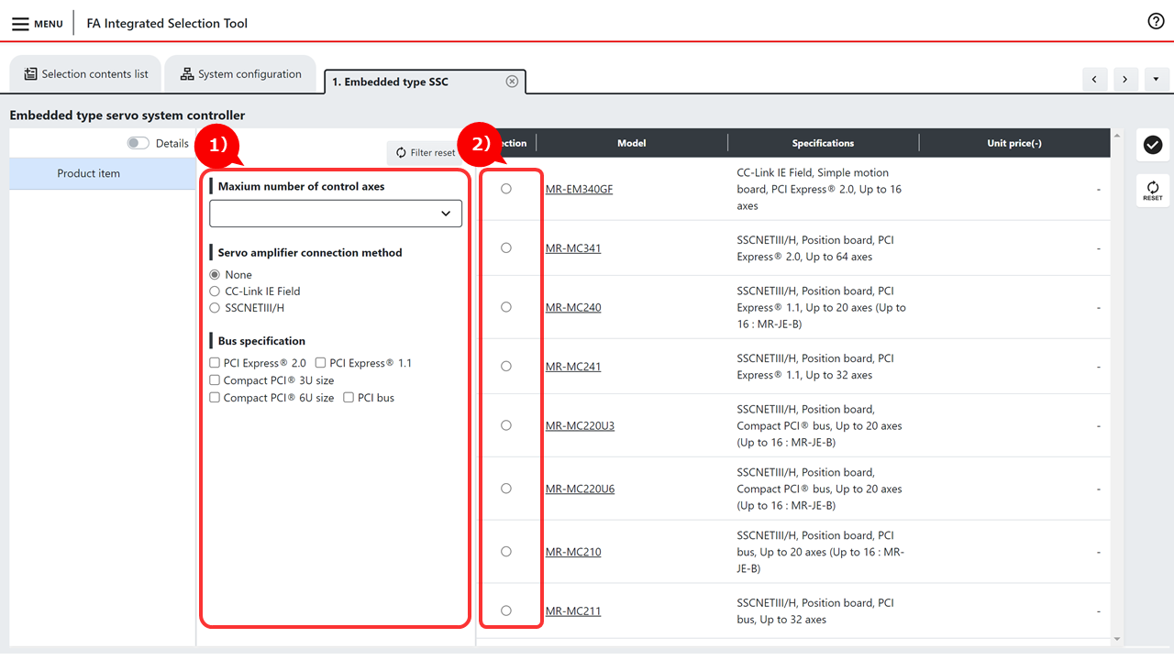Check Compact PCI 6U size checkbox
1174x660 pixels.
pyautogui.click(x=215, y=398)
